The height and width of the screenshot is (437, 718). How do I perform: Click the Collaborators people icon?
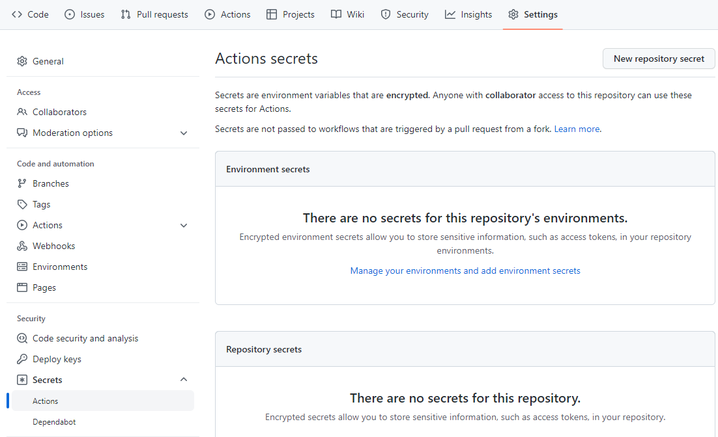22,112
